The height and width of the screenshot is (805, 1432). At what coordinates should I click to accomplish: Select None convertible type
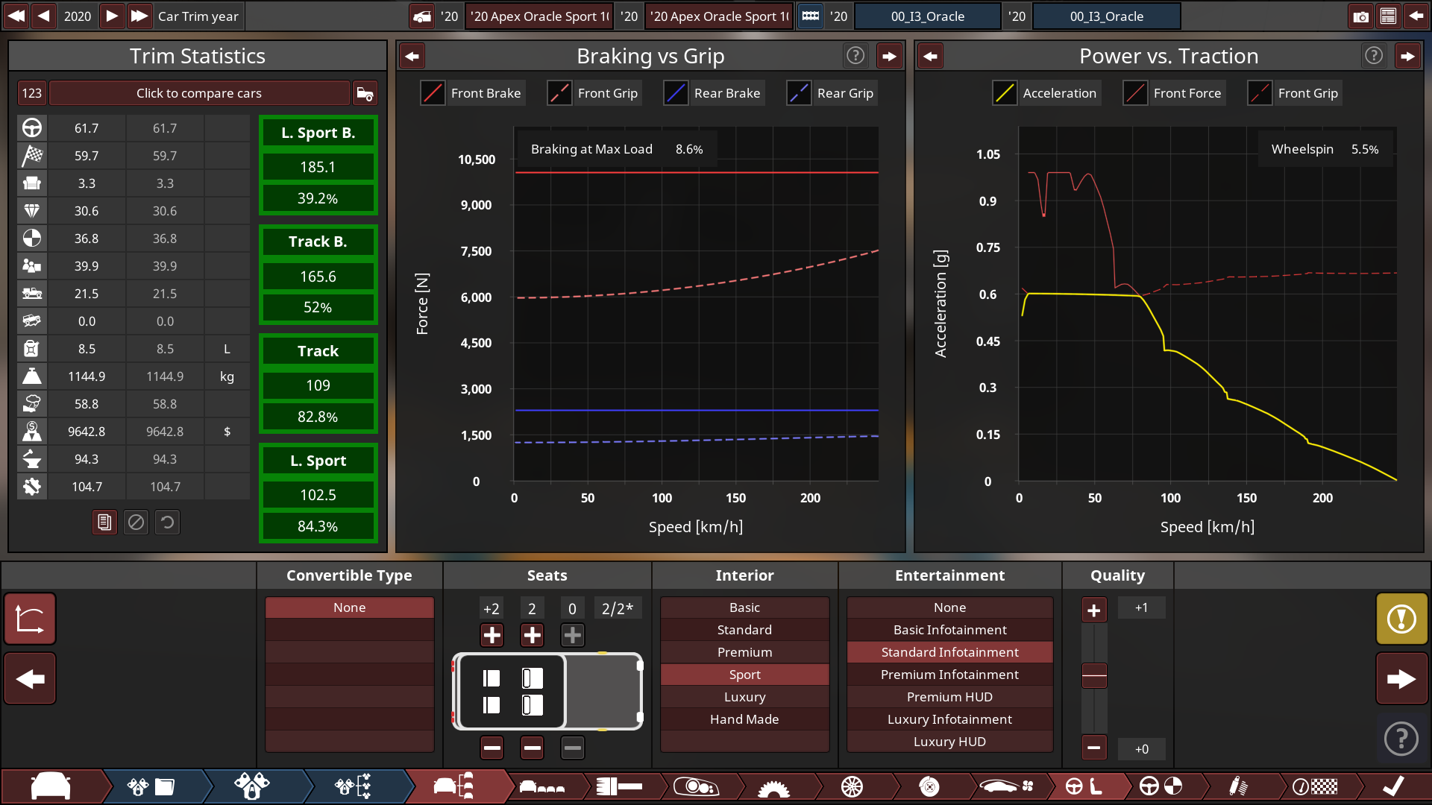[x=349, y=607]
